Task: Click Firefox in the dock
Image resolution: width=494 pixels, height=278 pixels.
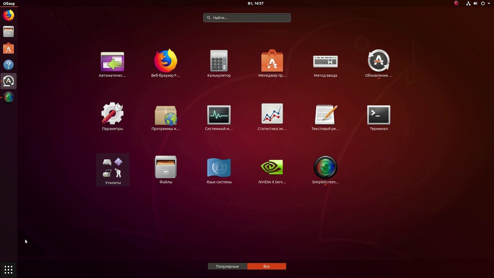Action: click(8, 15)
